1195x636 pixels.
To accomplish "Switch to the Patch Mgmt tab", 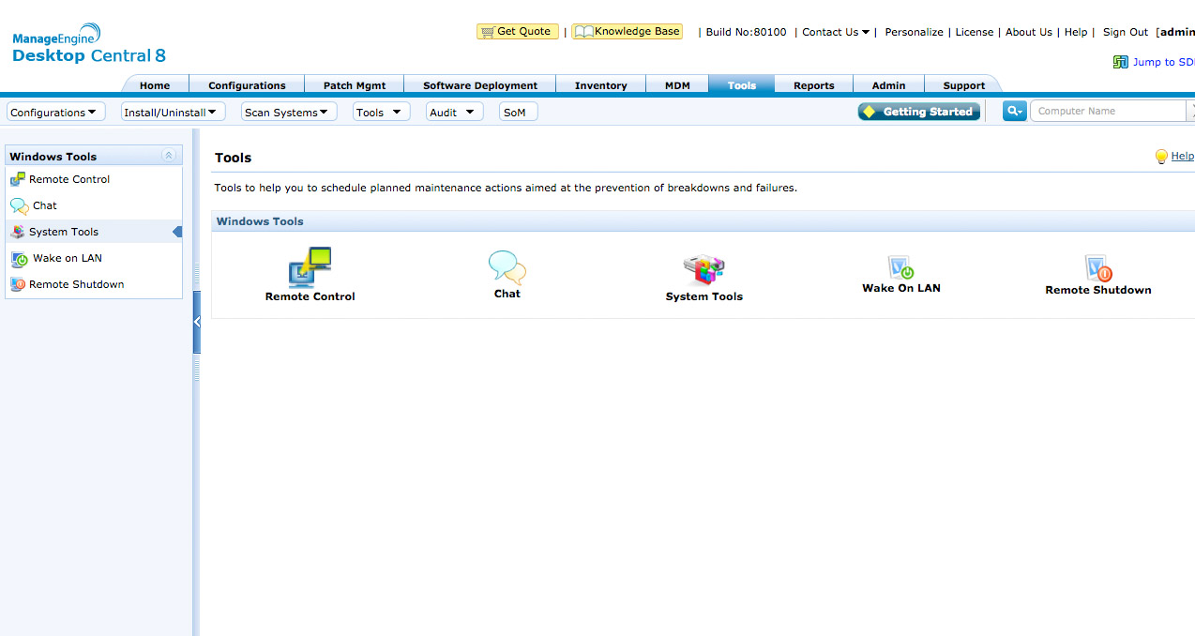I will (x=355, y=85).
